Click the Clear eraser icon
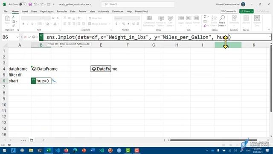The height and width of the screenshot is (154, 273). click(205, 26)
